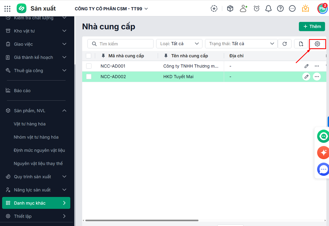Refresh the supplier list

coord(285,44)
